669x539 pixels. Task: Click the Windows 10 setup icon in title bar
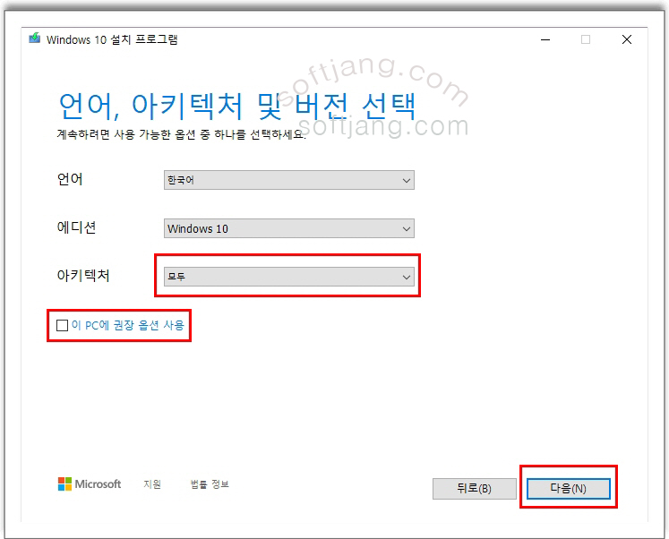click(34, 39)
